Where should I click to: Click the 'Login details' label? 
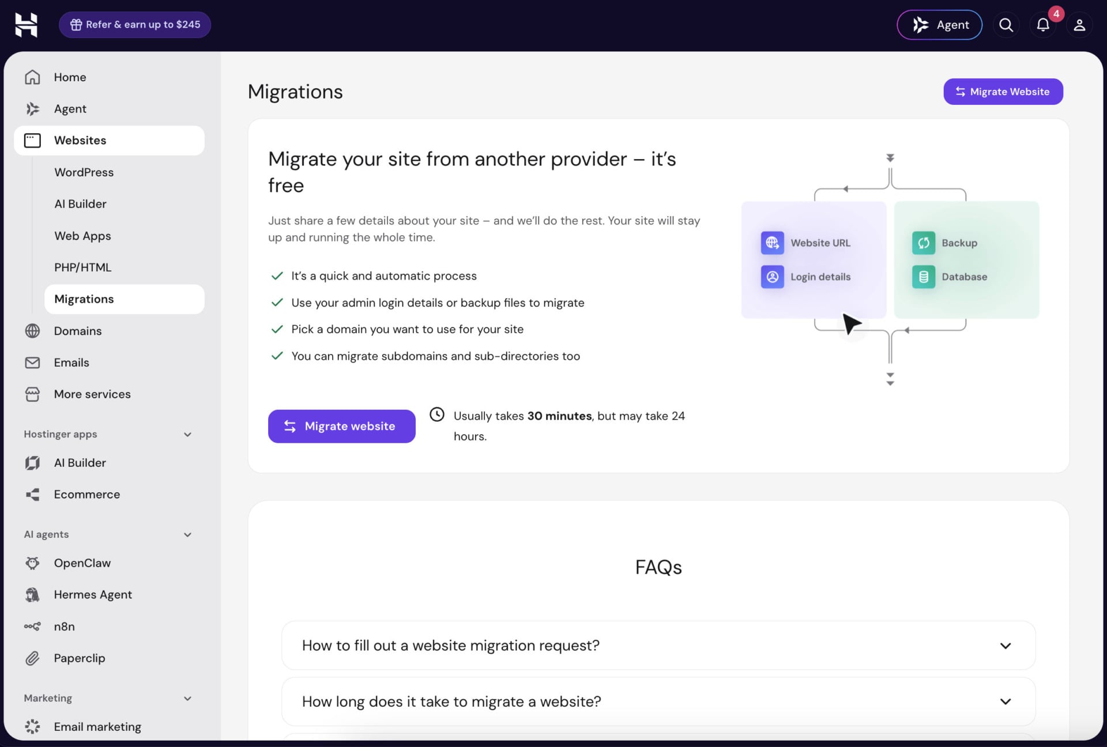point(820,277)
